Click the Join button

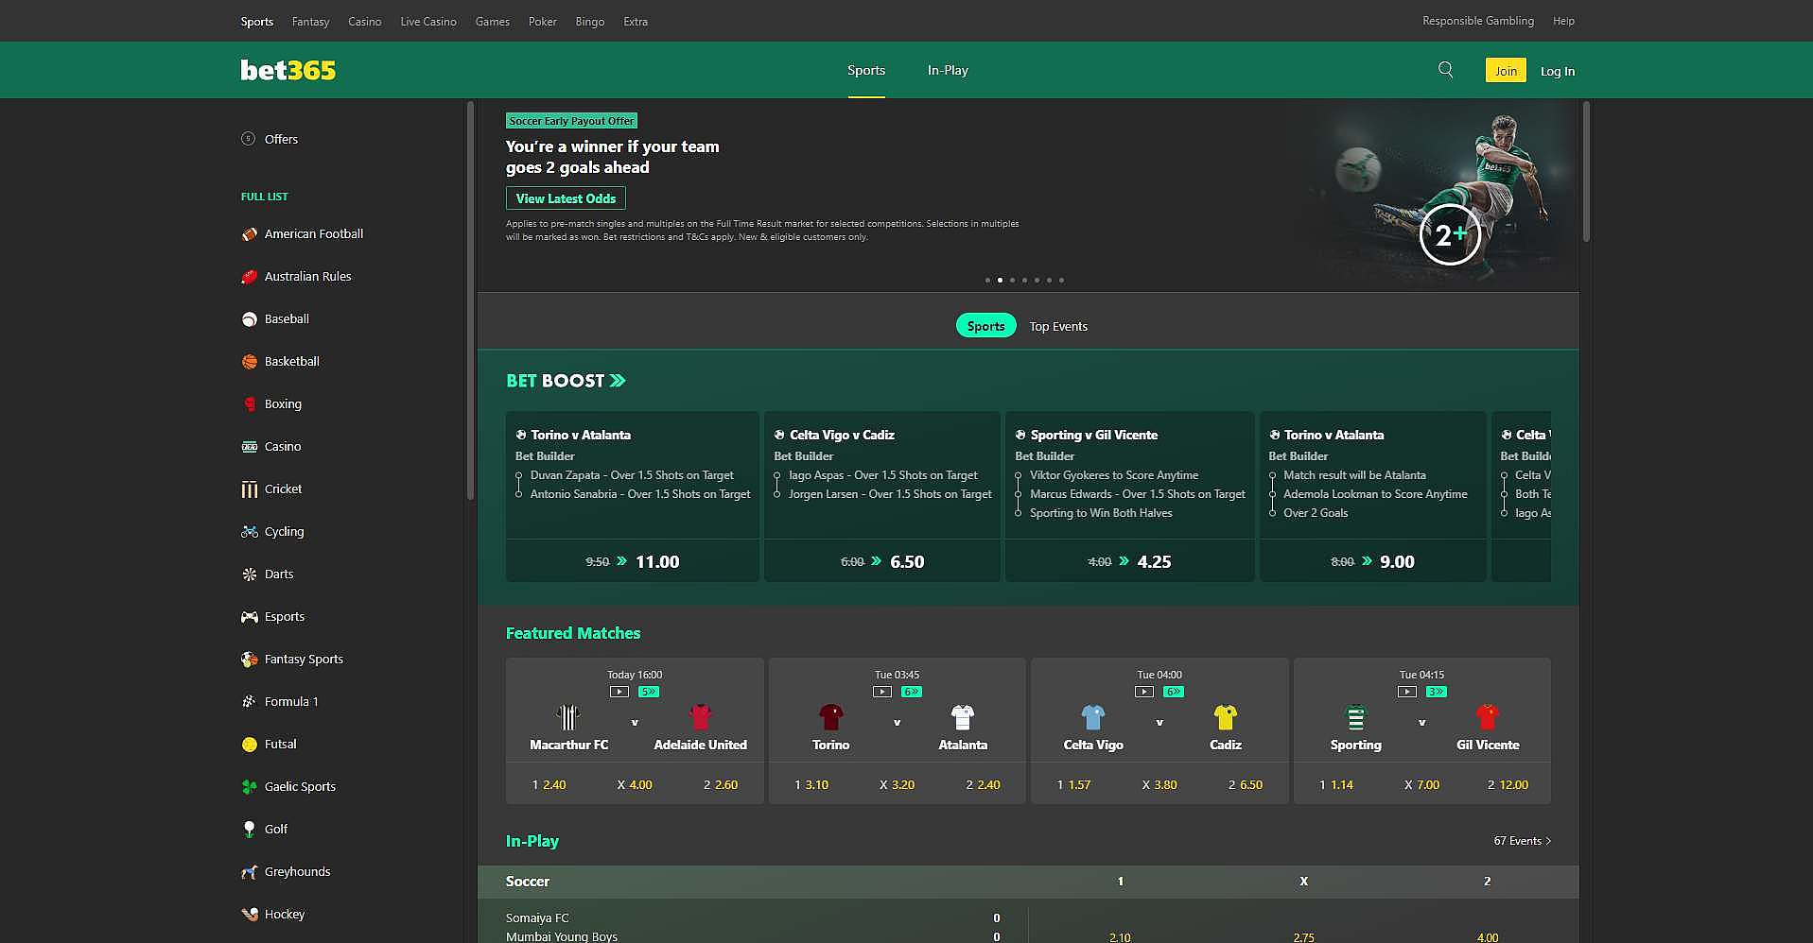point(1505,70)
